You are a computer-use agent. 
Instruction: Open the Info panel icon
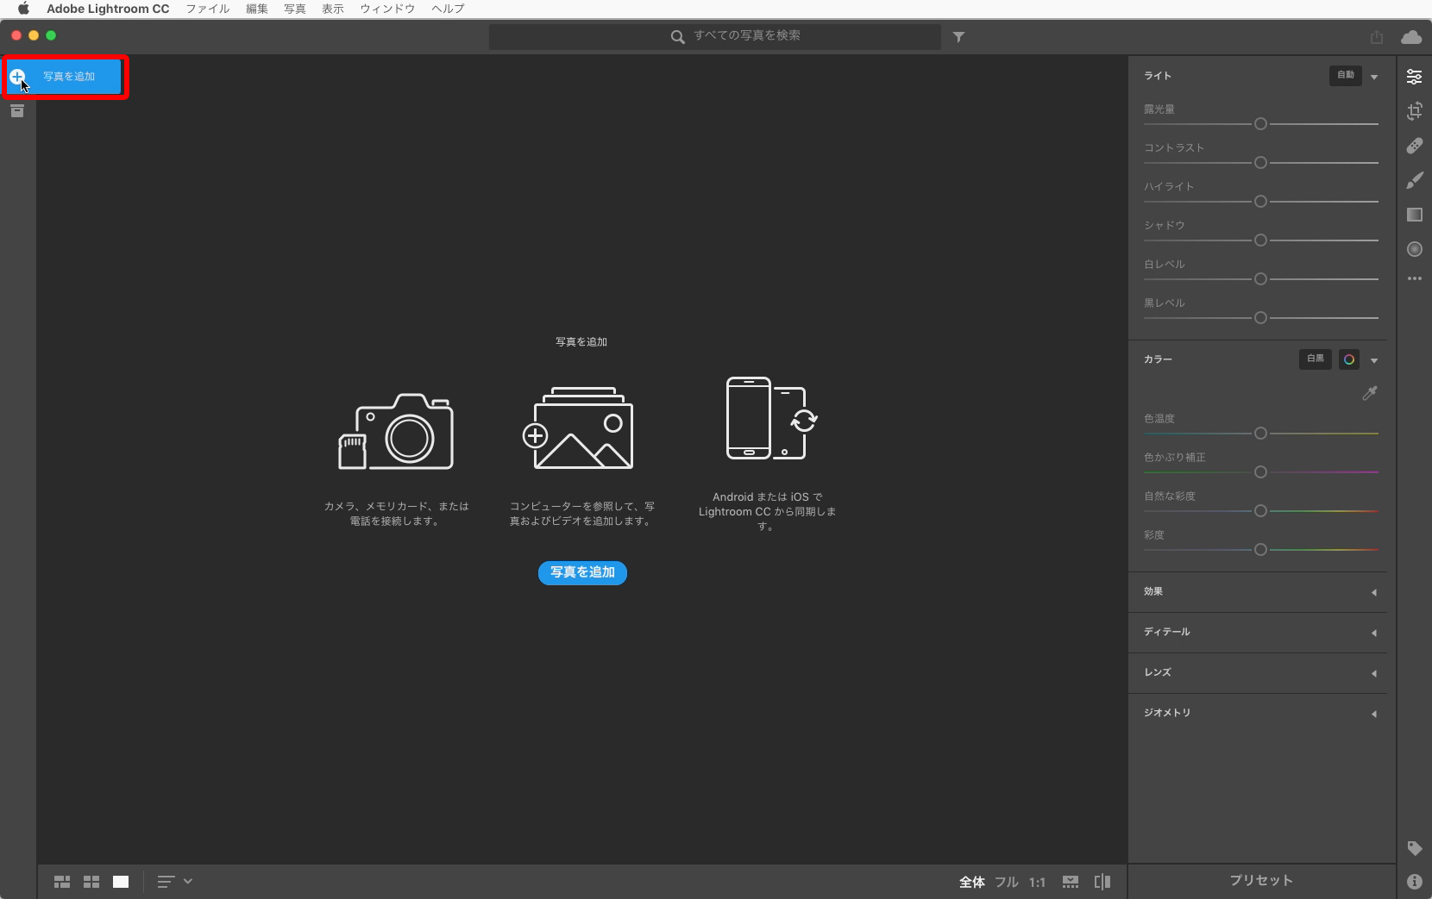point(1414,881)
